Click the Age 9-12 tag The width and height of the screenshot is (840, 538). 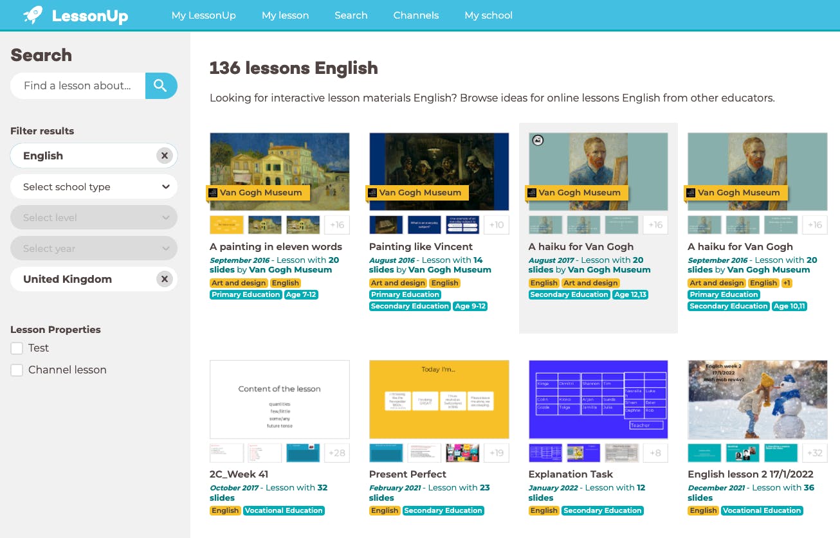click(470, 307)
